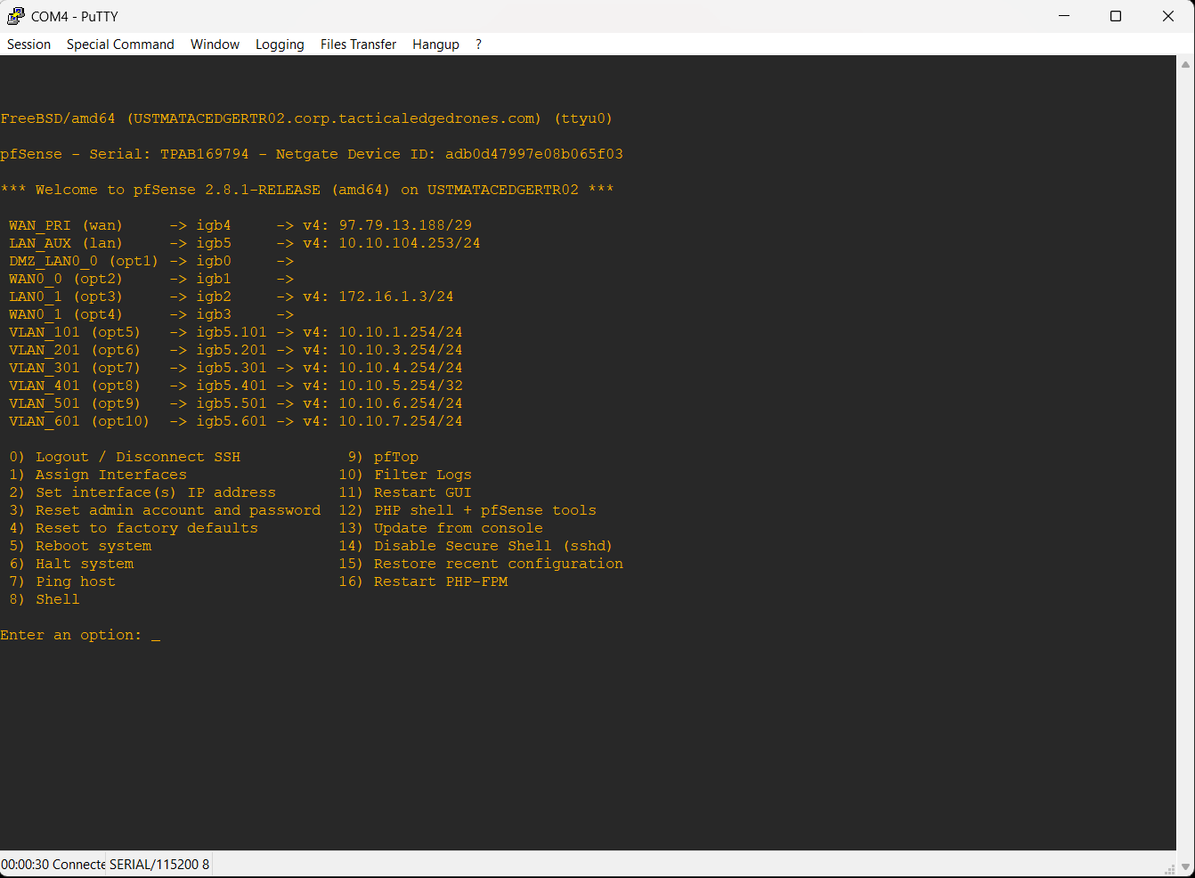The height and width of the screenshot is (878, 1195).
Task: Close the PuTTY window
Action: click(x=1168, y=16)
